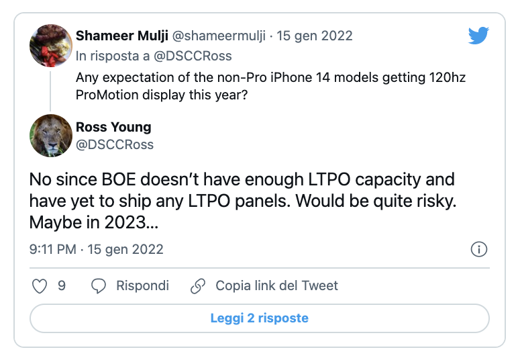Open the @shameermulji handle
The width and height of the screenshot is (518, 360).
(218, 36)
